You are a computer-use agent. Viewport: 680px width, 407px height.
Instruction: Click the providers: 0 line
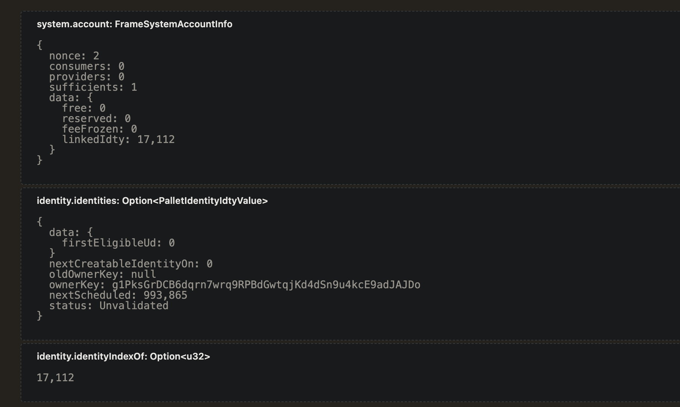pos(87,77)
